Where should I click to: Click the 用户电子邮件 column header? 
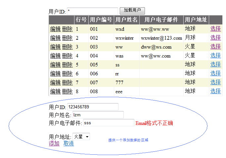coord(161,20)
